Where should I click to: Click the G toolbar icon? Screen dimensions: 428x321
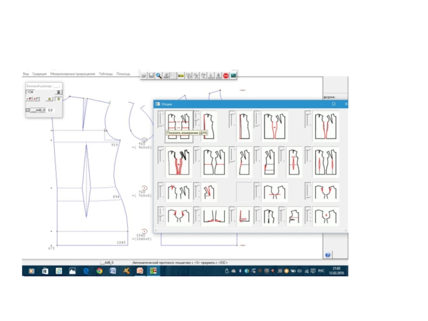[x=189, y=76]
